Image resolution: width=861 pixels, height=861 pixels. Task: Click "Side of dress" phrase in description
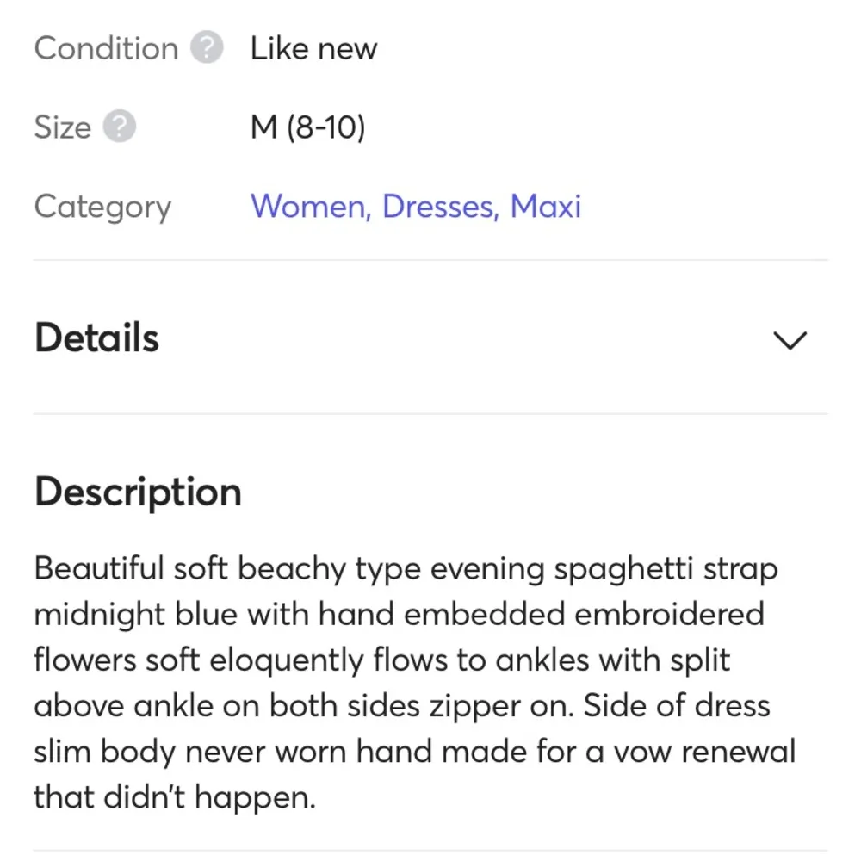pos(677,706)
